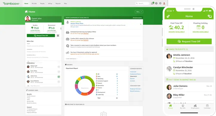Open the New dropdown button
216x116 pixels.
pos(139,12)
